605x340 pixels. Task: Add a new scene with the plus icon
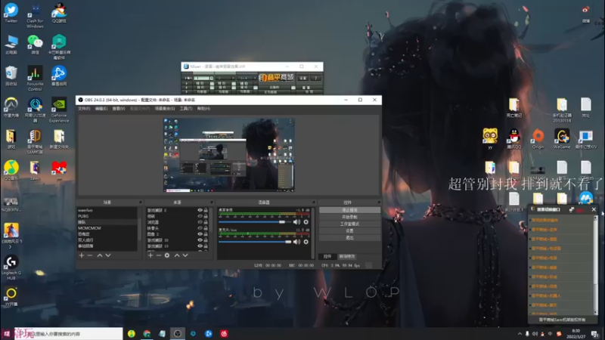click(x=82, y=255)
